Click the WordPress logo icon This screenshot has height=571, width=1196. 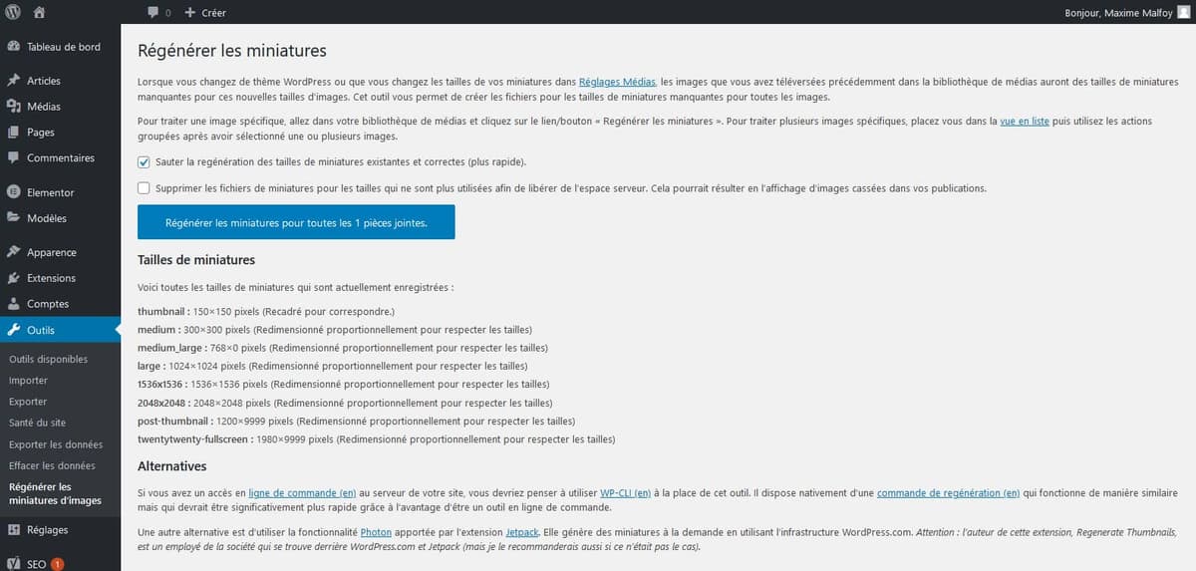point(13,12)
